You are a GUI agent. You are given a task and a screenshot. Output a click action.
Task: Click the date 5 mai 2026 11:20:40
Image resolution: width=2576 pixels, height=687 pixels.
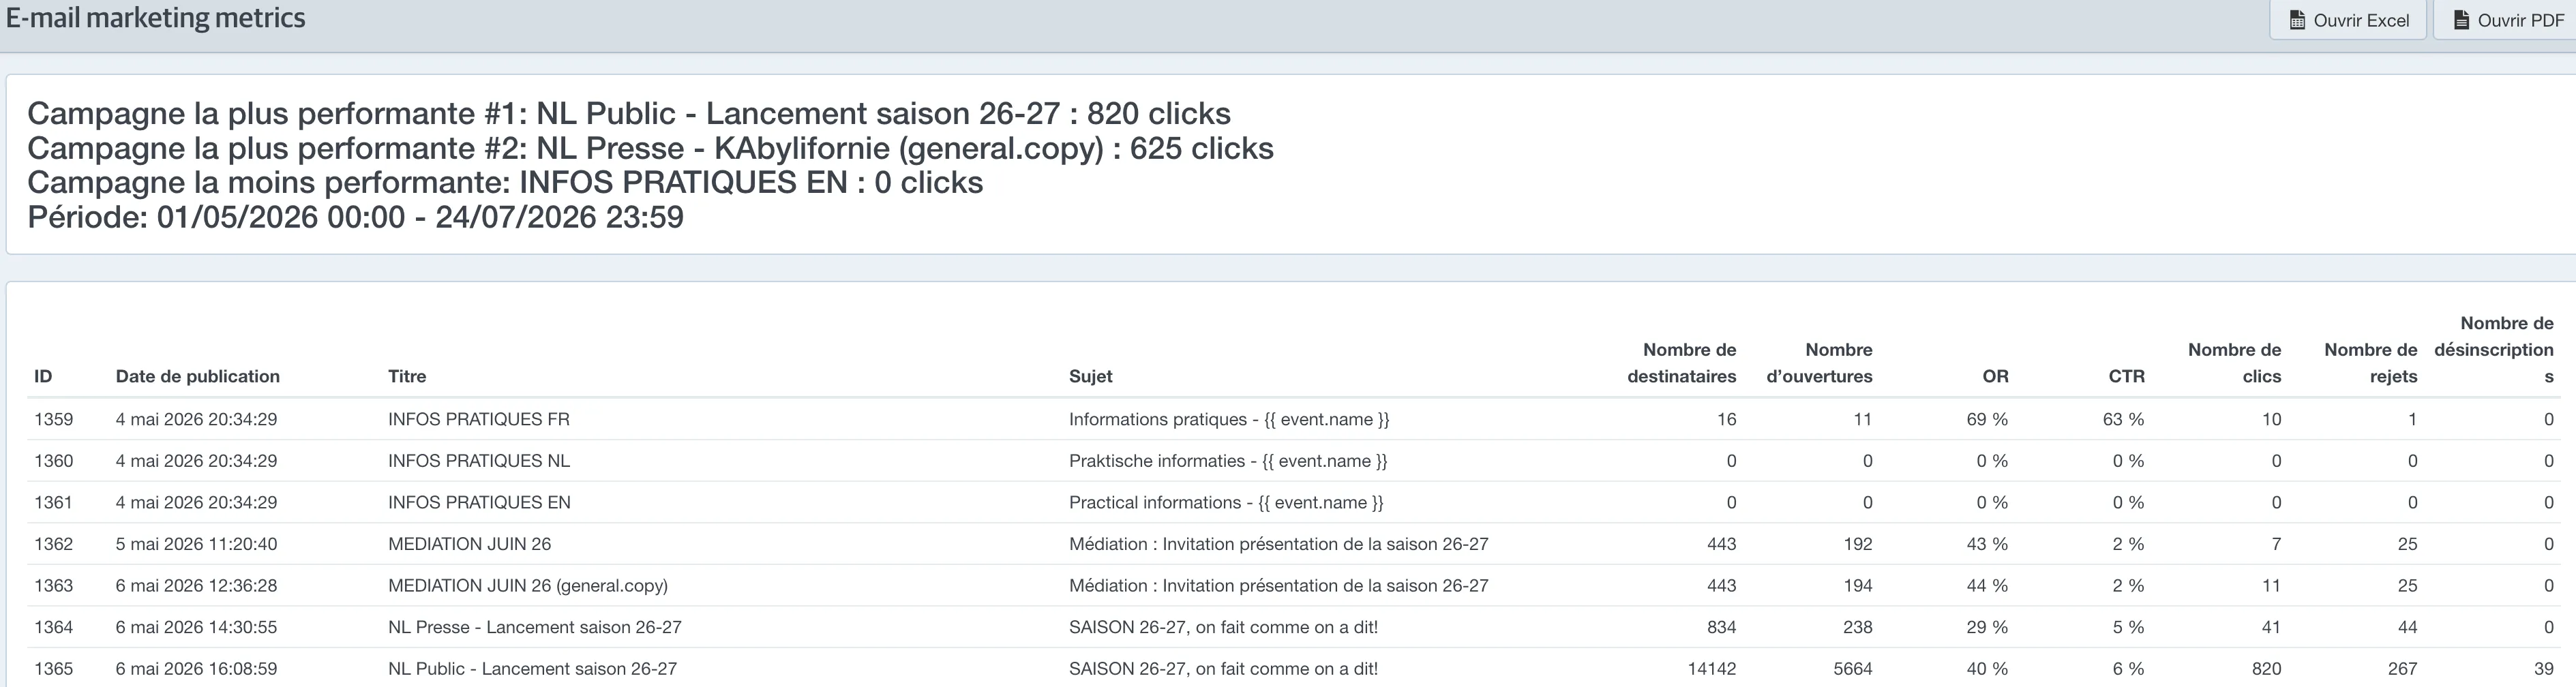tap(196, 544)
